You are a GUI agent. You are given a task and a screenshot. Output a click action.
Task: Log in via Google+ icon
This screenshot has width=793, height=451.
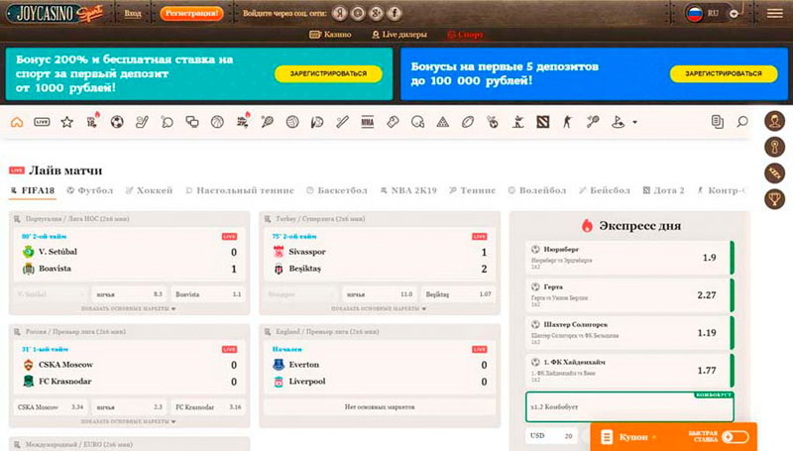(x=376, y=13)
